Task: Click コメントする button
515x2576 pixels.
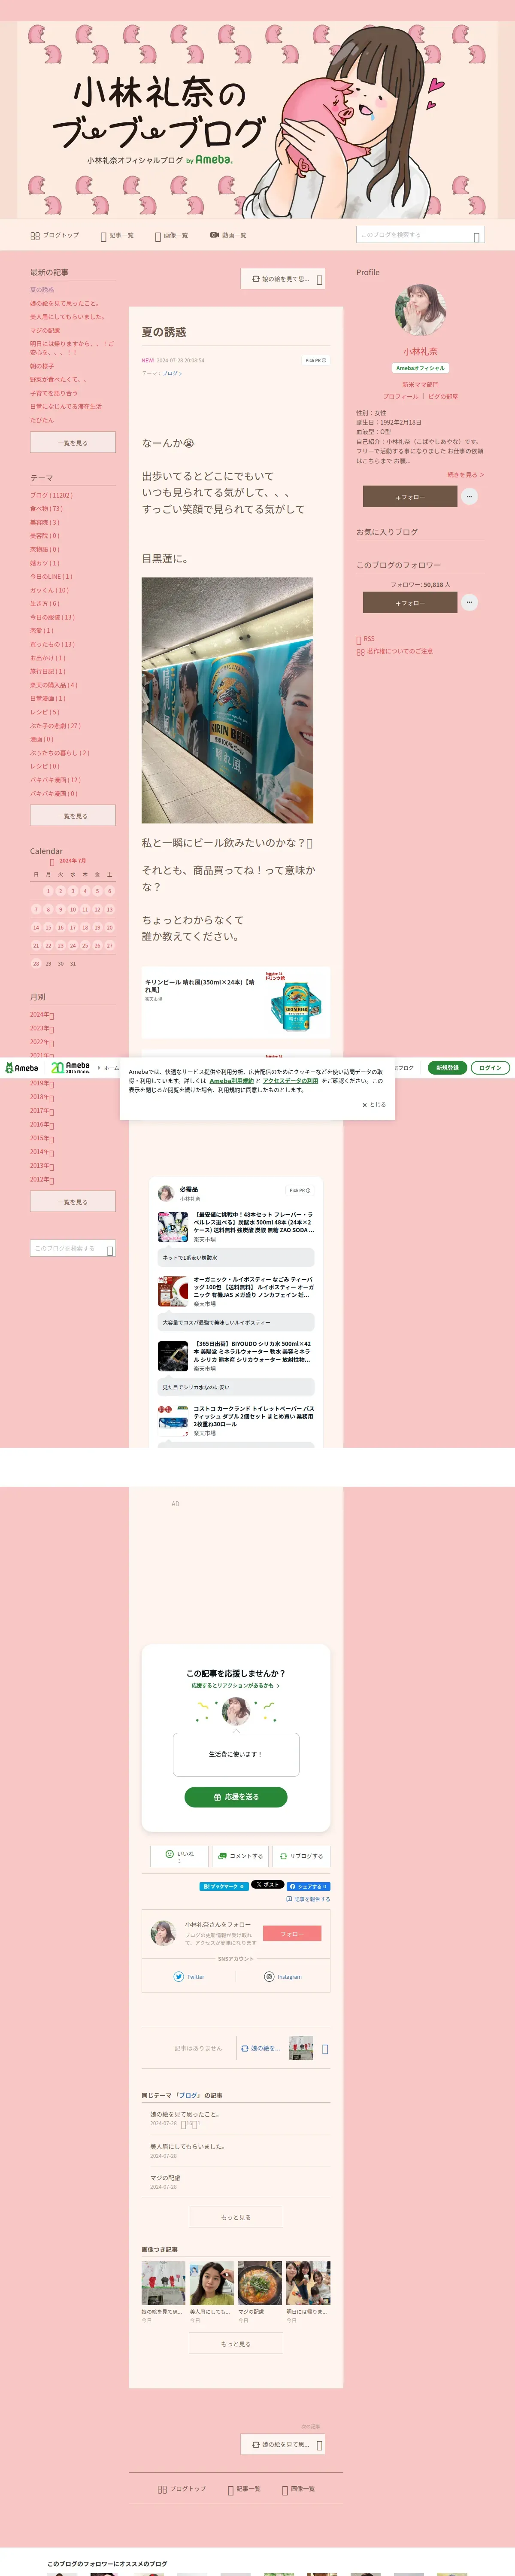Action: [240, 1856]
